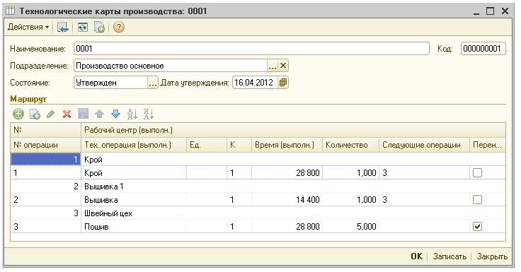Click the OK button

pos(417,256)
